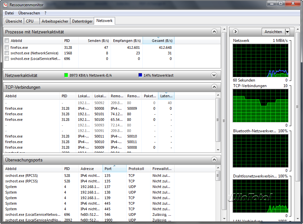Check the svchost.exe (NetworkService) checkbox

click(x=7, y=53)
